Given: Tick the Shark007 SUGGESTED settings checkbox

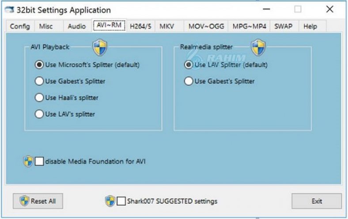Looking at the screenshot, I should 121,201.
